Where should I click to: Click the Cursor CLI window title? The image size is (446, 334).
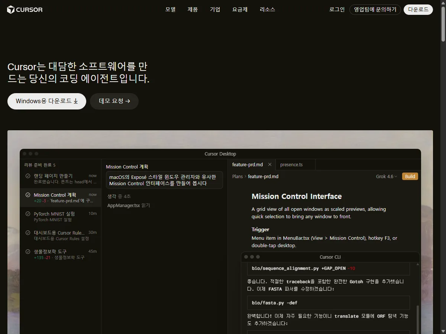pos(330,257)
